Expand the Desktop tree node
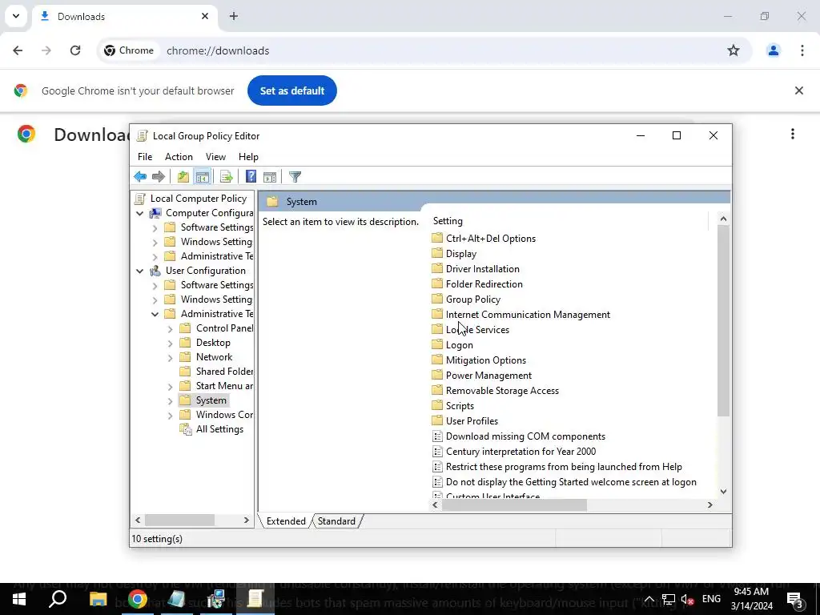This screenshot has width=820, height=615. coord(170,344)
